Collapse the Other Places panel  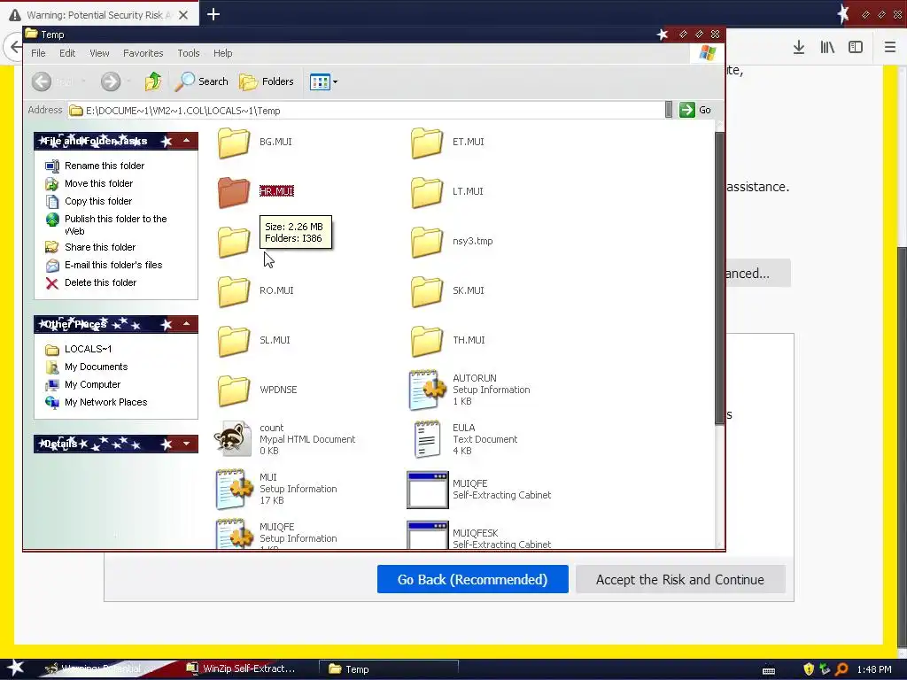tap(186, 324)
